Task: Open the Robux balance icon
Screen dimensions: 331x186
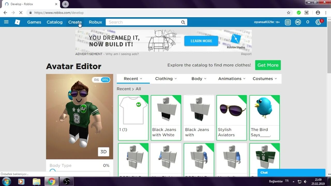Action: click(298, 22)
